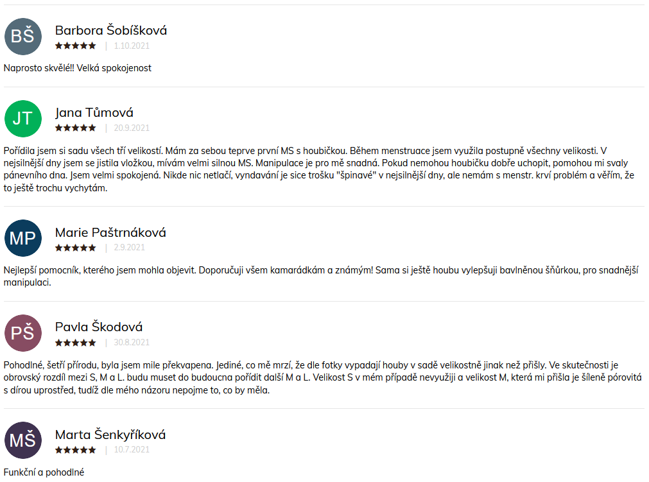Click the PŠ avatar circle
Viewport: 649px width, 482px height.
coord(23,333)
